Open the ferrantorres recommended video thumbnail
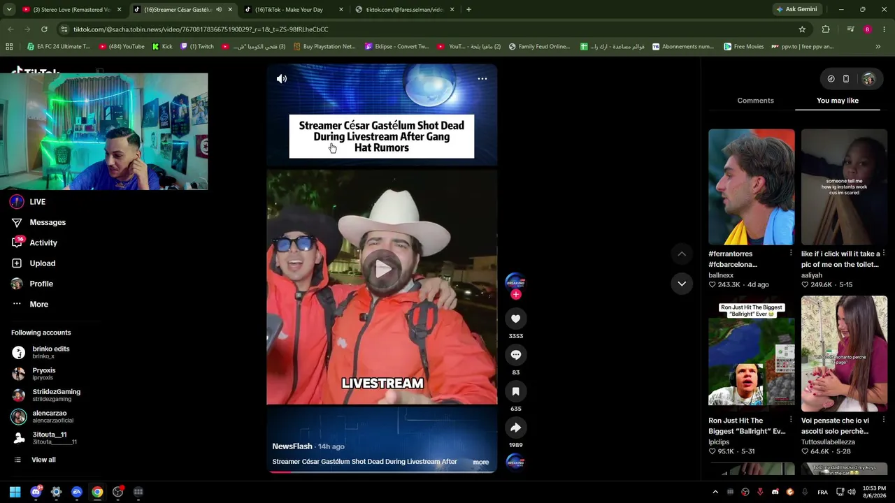Viewport: 895px width, 503px height. (752, 187)
